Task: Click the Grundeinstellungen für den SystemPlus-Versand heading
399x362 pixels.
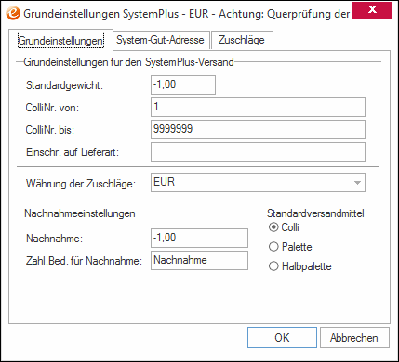Action: tap(128, 62)
